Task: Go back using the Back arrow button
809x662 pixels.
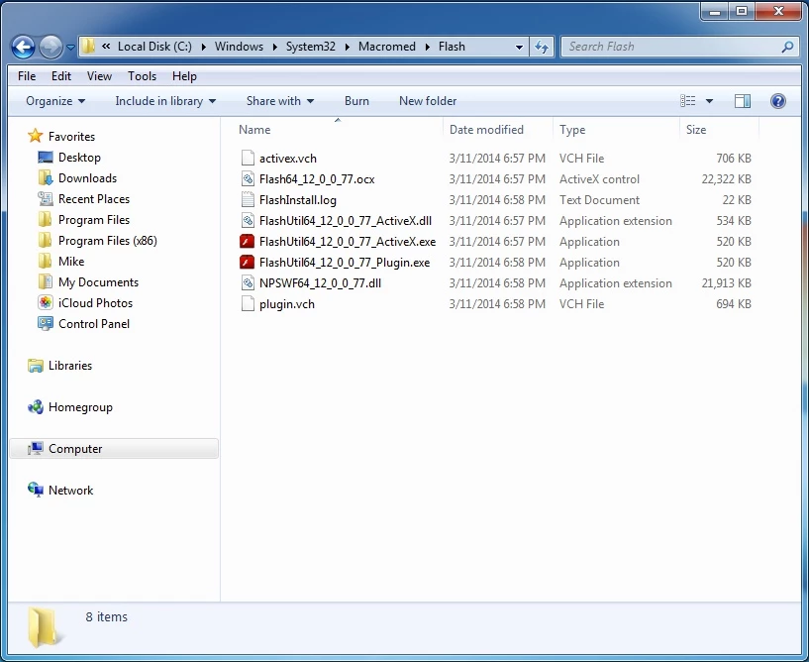Action: click(23, 47)
